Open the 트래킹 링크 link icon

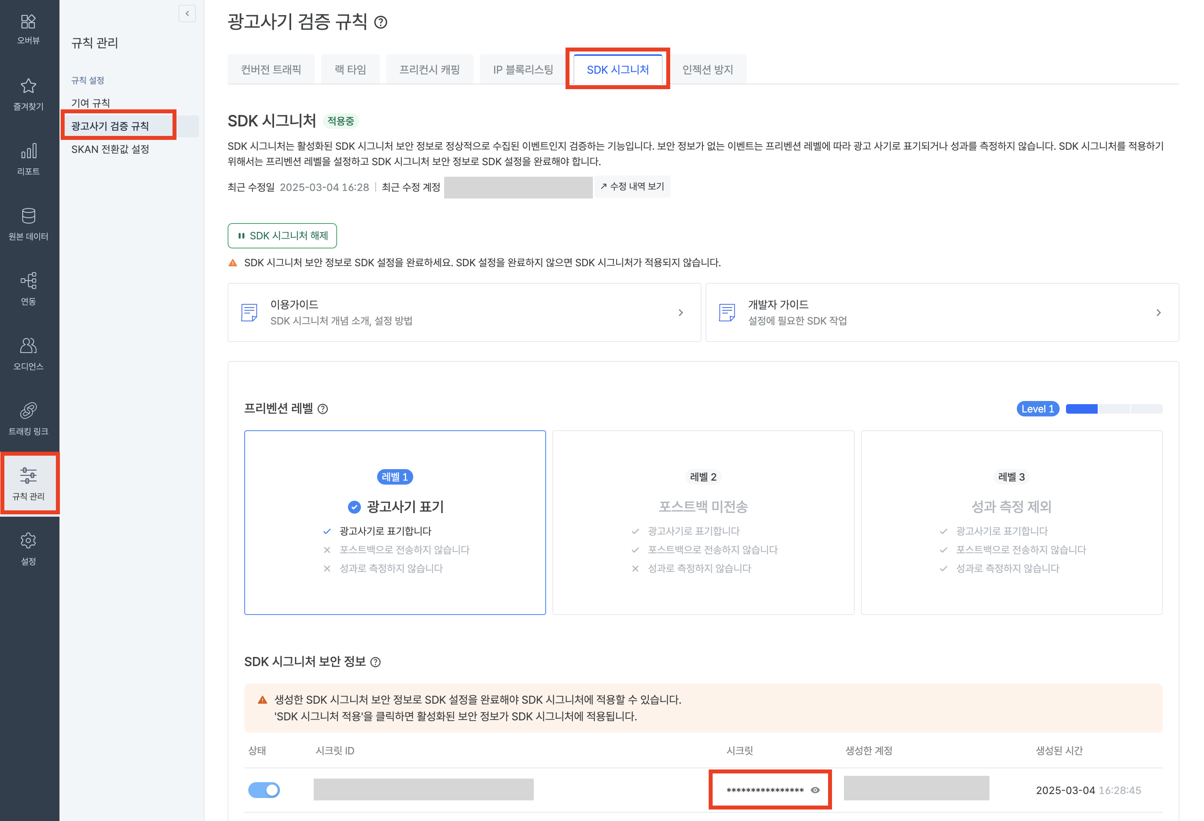pos(29,411)
